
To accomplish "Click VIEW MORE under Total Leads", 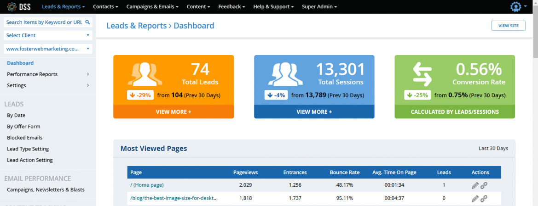I will [174, 111].
